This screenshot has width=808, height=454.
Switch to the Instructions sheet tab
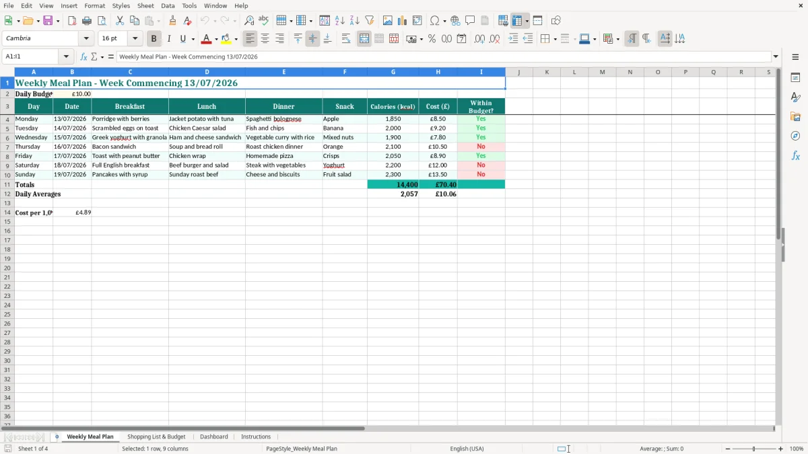[256, 437]
